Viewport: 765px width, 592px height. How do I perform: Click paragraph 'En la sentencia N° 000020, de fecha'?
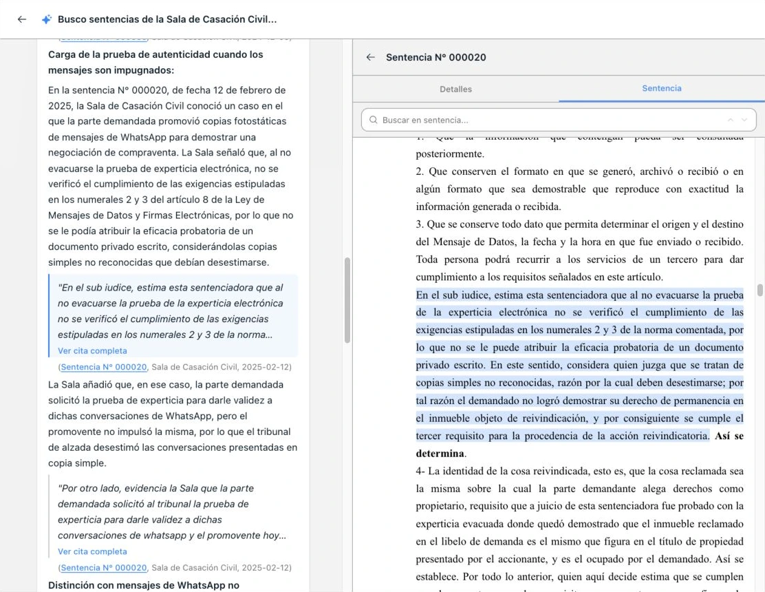tap(171, 176)
